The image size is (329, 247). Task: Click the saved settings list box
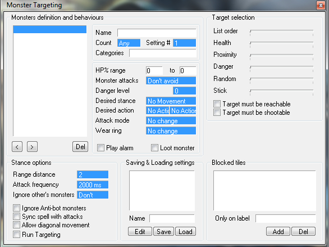162,191
